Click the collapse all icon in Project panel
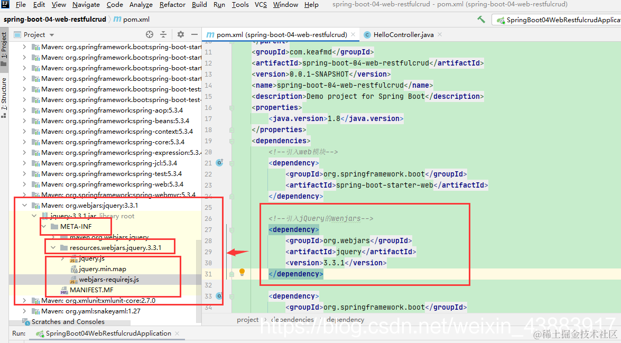The image size is (621, 343). [x=163, y=34]
